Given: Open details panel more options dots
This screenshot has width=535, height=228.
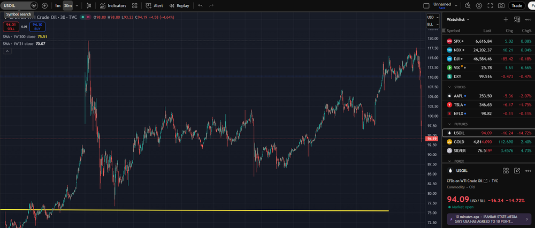Looking at the screenshot, I should 528,171.
